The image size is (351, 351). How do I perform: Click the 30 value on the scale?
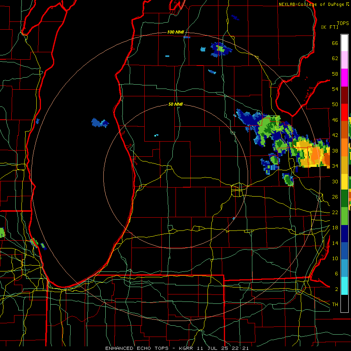[x=335, y=181]
